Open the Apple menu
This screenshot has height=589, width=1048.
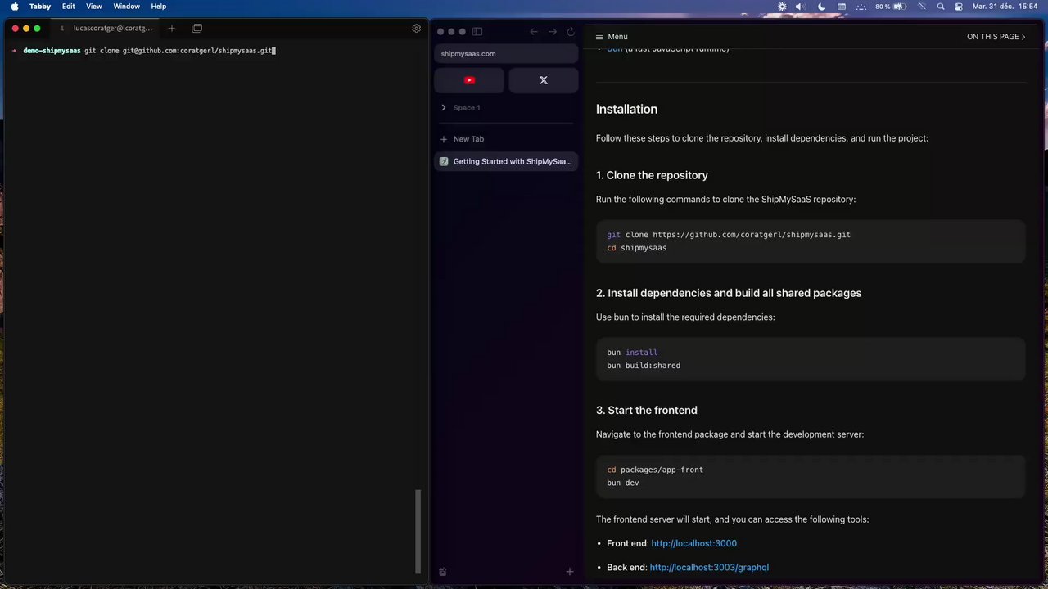[x=15, y=7]
